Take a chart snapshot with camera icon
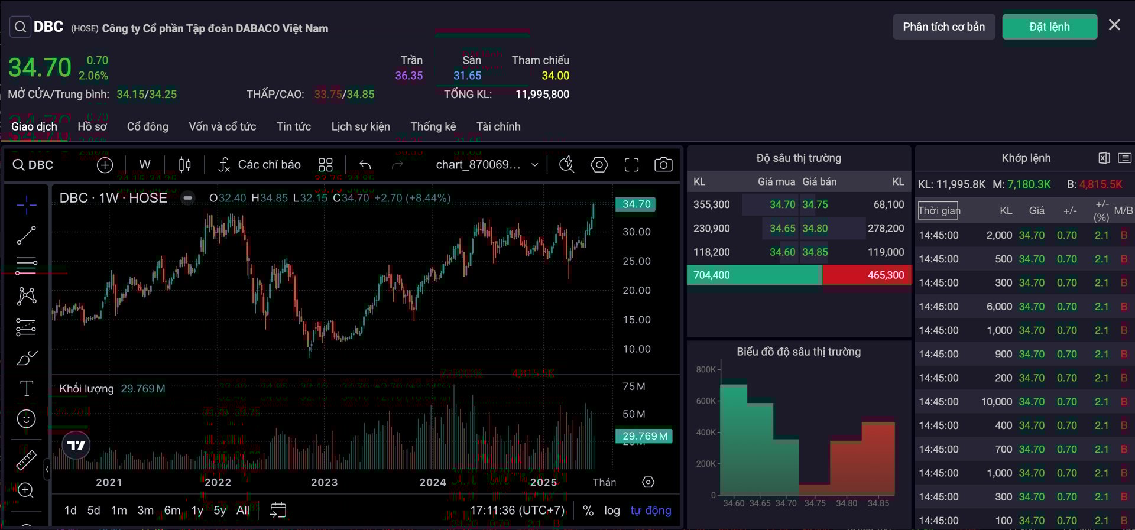 point(663,165)
